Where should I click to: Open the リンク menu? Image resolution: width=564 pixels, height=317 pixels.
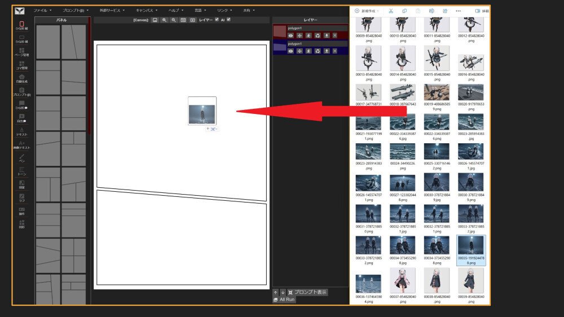[x=224, y=10]
